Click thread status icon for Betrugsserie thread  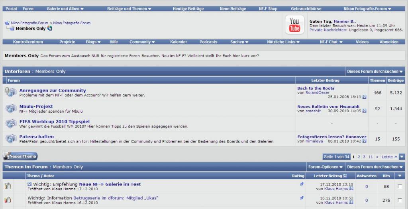(x=8, y=200)
